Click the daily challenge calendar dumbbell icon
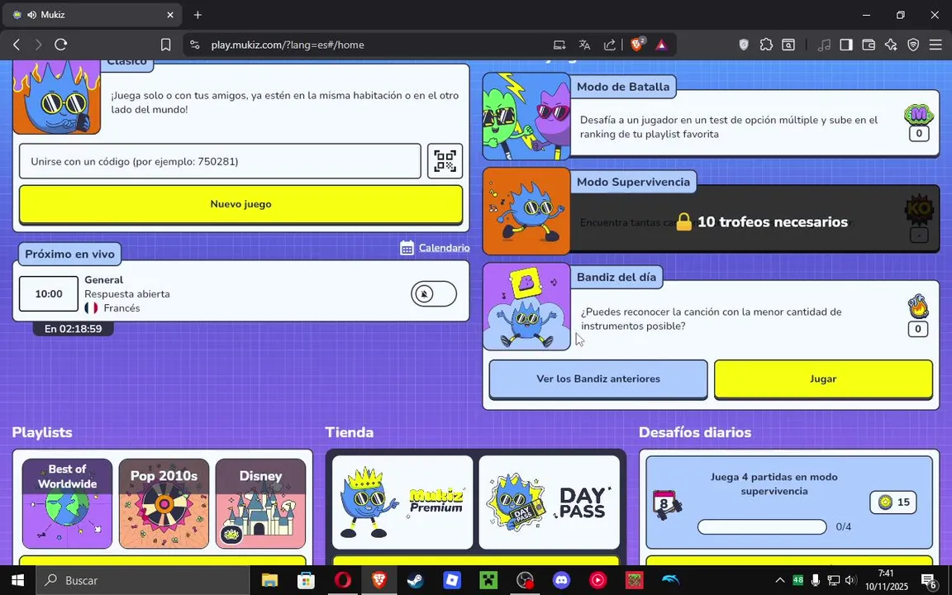This screenshot has height=595, width=952. 666,505
